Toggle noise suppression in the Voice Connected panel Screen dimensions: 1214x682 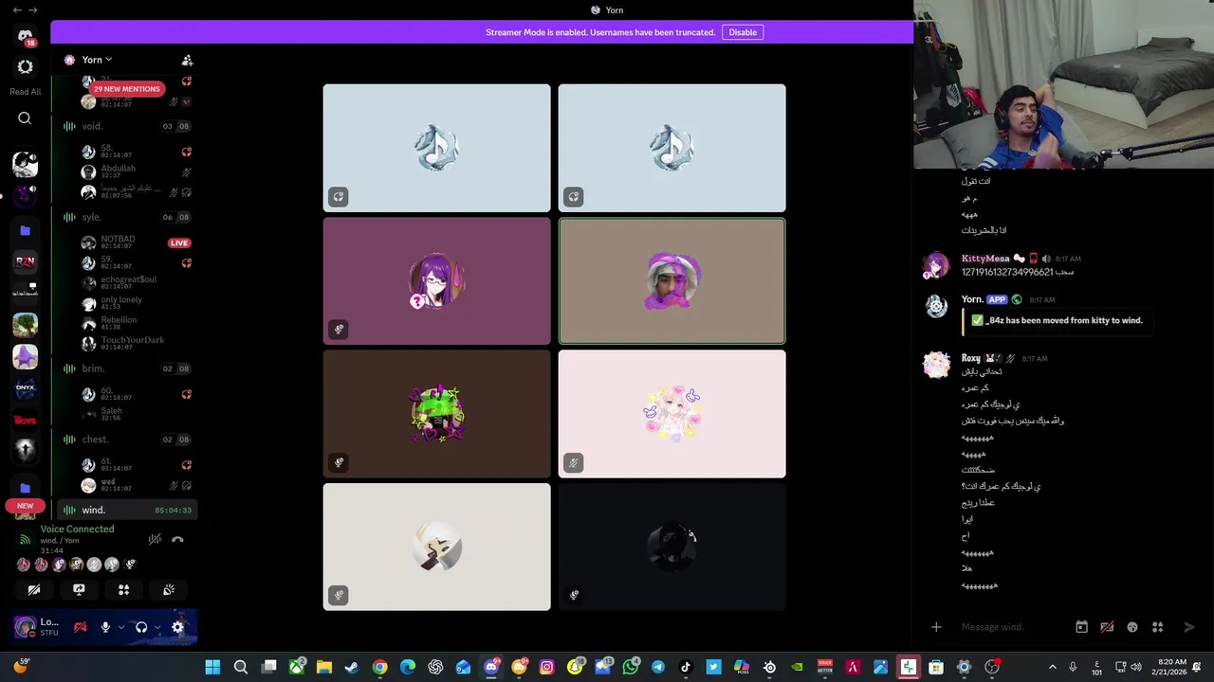point(155,539)
